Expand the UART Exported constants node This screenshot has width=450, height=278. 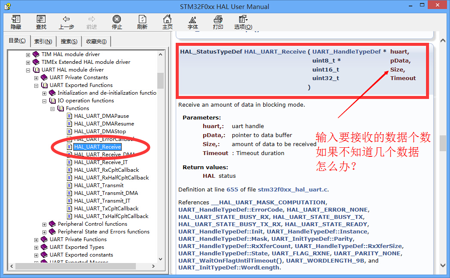[36, 256]
